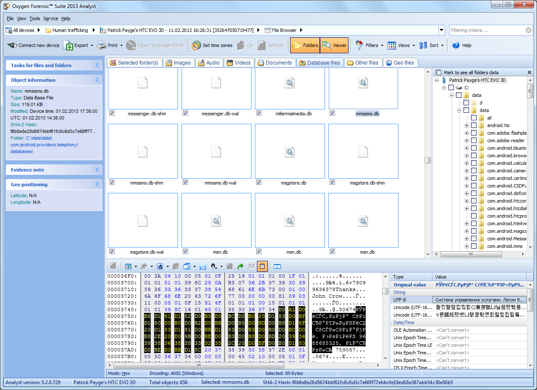
Task: Click the Sort arrows icon
Action: pos(423,45)
